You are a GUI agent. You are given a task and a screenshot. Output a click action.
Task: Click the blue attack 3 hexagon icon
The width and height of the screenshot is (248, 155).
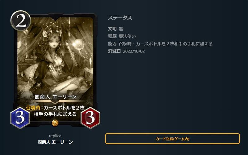(20, 118)
